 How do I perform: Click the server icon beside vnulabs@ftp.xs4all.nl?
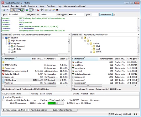coord(3,97)
